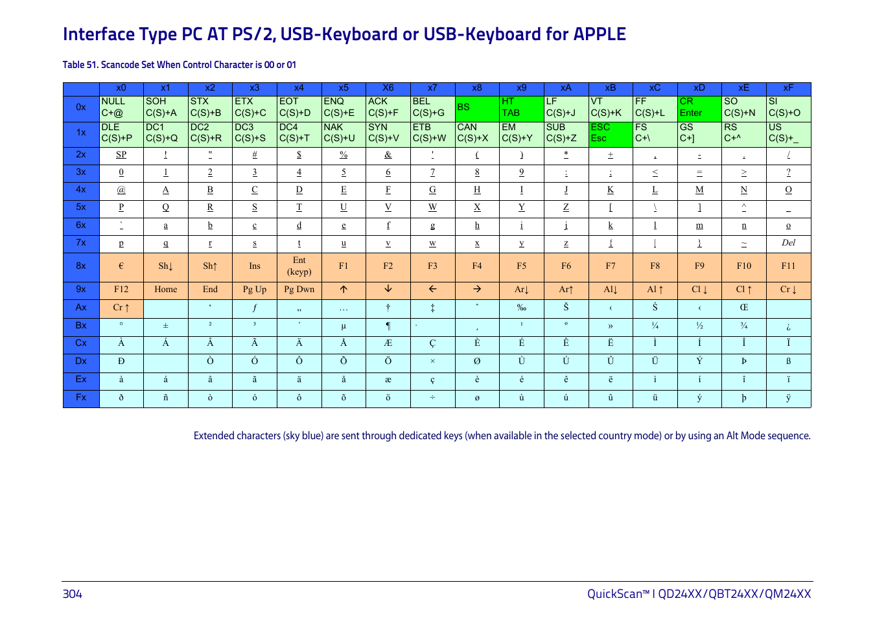Click the xF column header
Image resolution: width=875 pixels, height=618 pixels.
click(x=788, y=89)
